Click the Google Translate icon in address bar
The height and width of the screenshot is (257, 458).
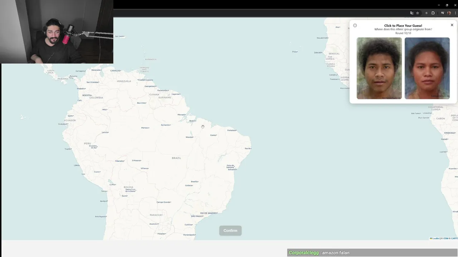coord(412,13)
